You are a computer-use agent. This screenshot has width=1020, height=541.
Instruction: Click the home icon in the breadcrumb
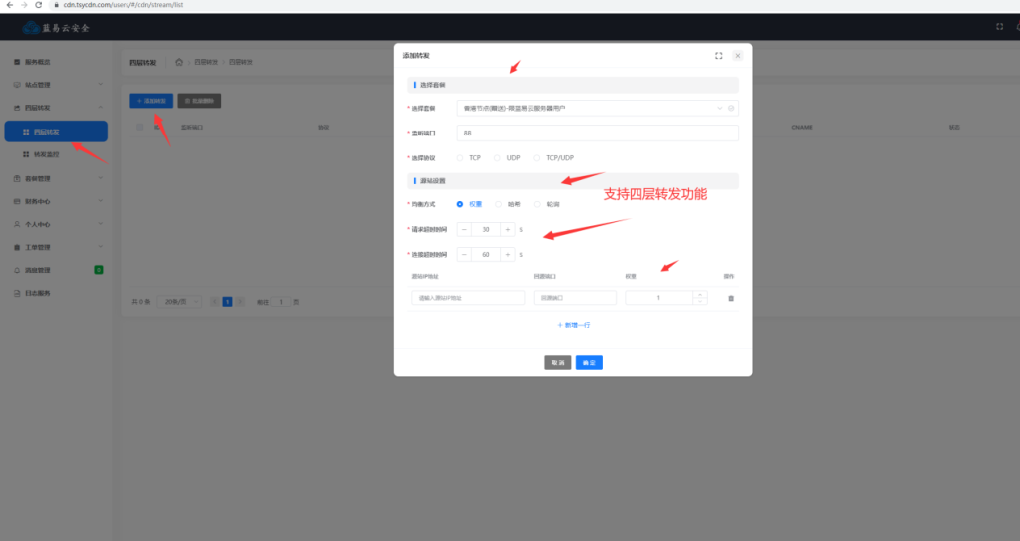tap(179, 62)
